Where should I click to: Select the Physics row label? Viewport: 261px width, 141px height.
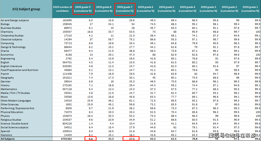pos(5,116)
